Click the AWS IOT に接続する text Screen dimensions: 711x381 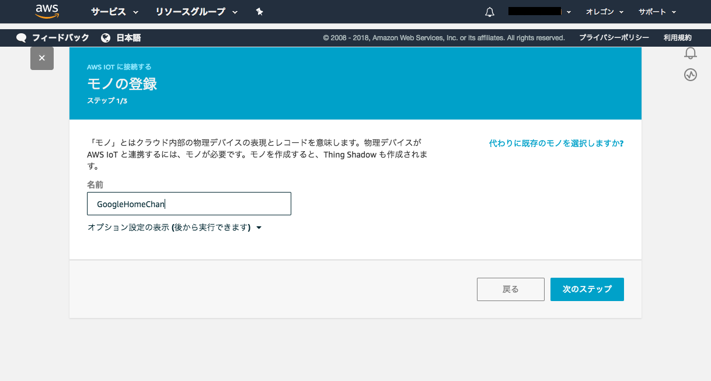(x=119, y=67)
